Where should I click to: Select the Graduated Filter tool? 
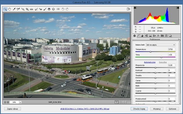tap(49, 9)
